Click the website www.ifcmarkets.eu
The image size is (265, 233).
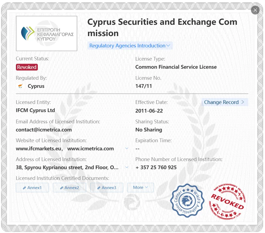pos(39,149)
